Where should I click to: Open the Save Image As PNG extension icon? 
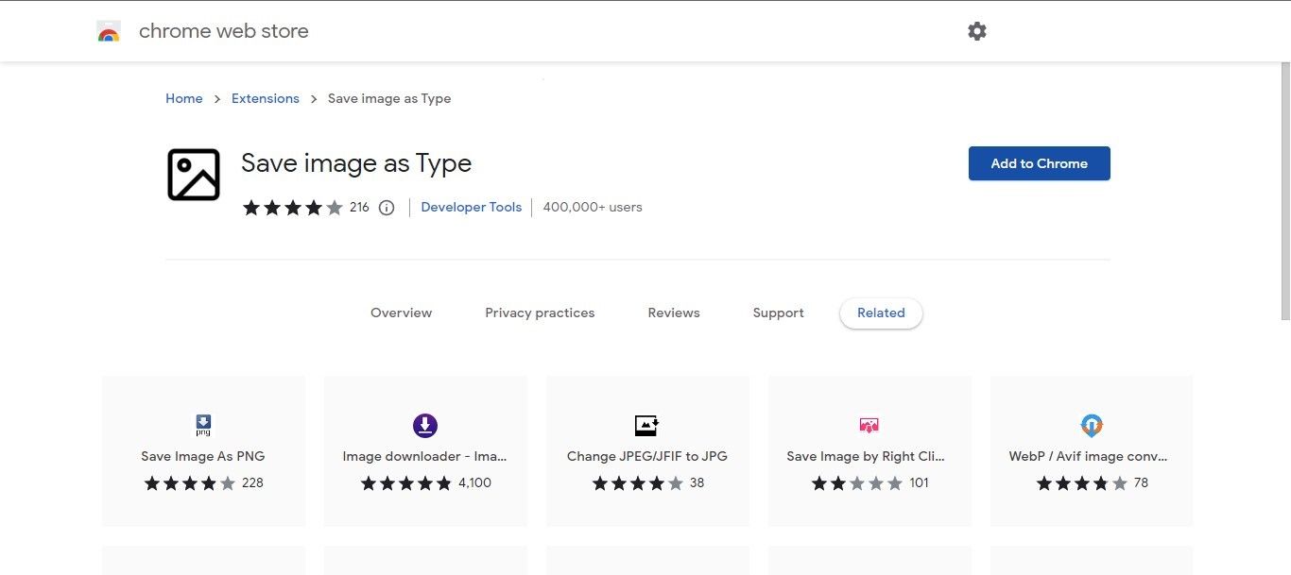(x=202, y=425)
